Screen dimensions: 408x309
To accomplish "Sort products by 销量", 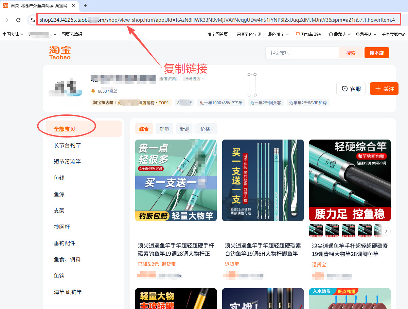I will 164,129.
